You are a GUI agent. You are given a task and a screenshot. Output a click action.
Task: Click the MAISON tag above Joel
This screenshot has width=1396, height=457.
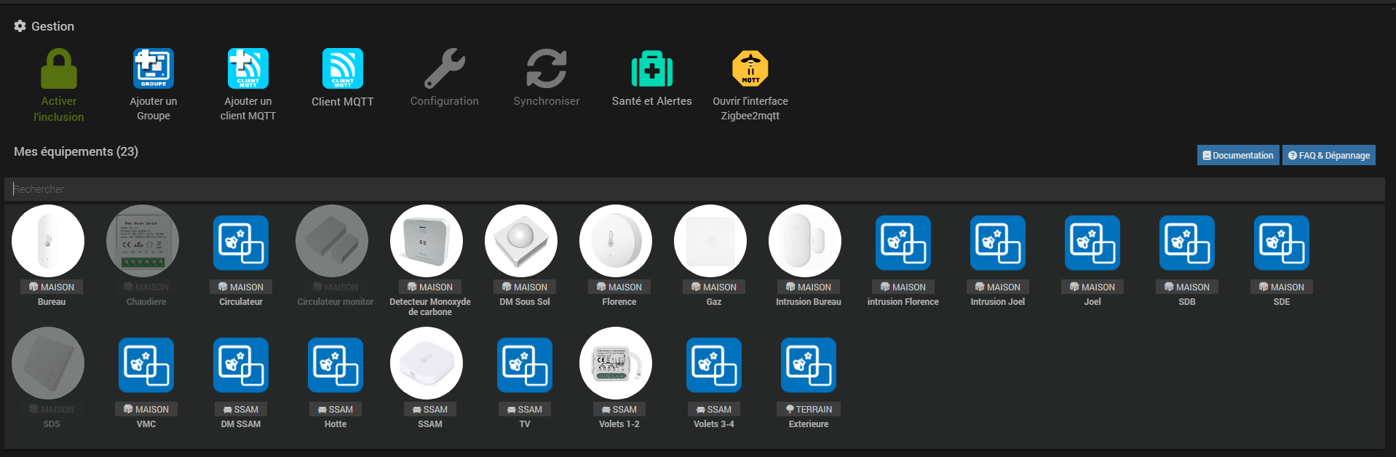(x=1092, y=287)
